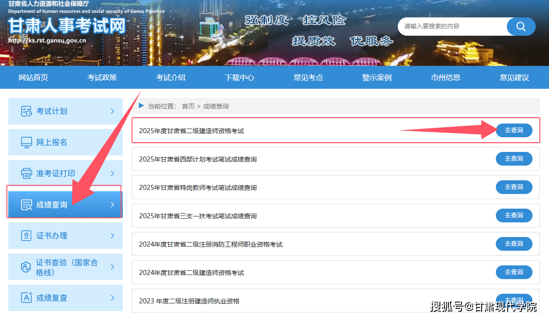Open the 考试政策 navigation menu item
Screen dimensions: 549x318
pyautogui.click(x=102, y=78)
